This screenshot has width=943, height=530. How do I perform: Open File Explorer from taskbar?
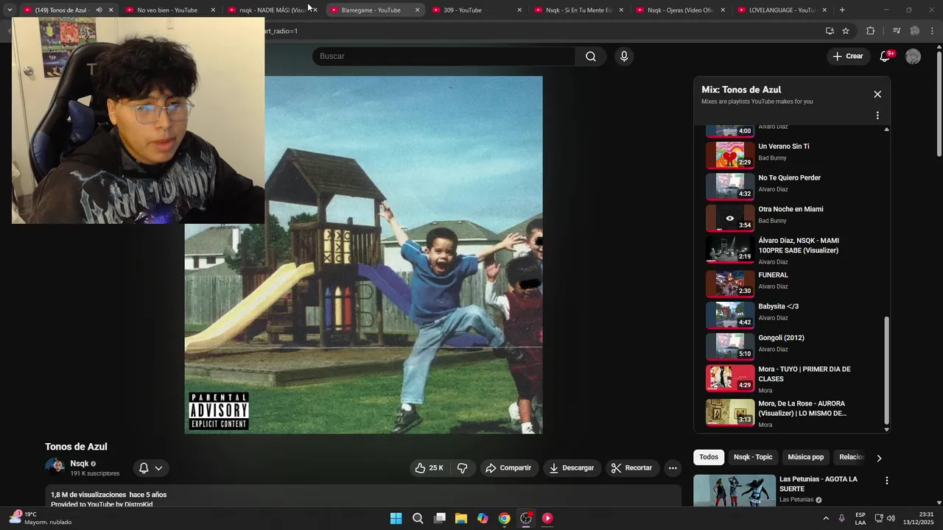(x=461, y=518)
